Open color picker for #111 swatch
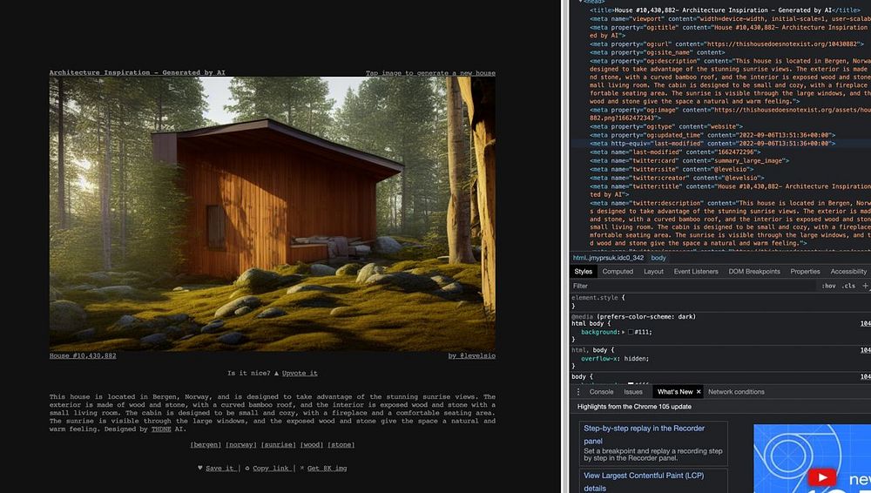The height and width of the screenshot is (493, 871). (631, 332)
